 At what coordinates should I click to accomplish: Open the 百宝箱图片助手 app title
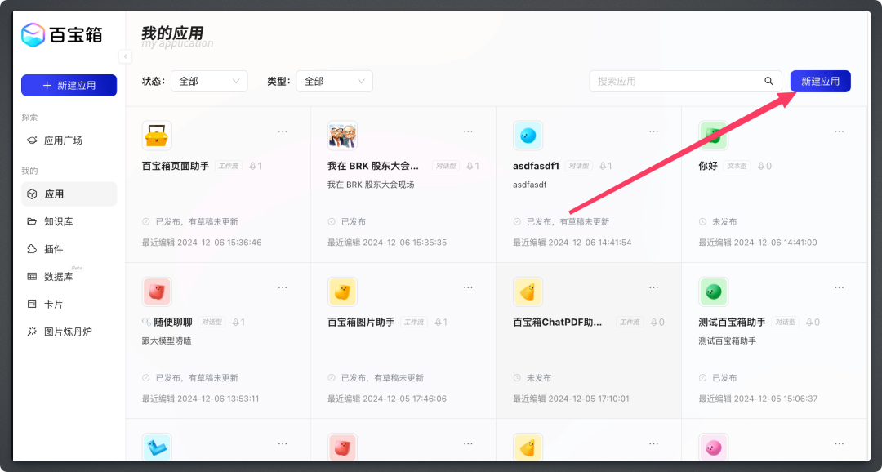(x=361, y=323)
